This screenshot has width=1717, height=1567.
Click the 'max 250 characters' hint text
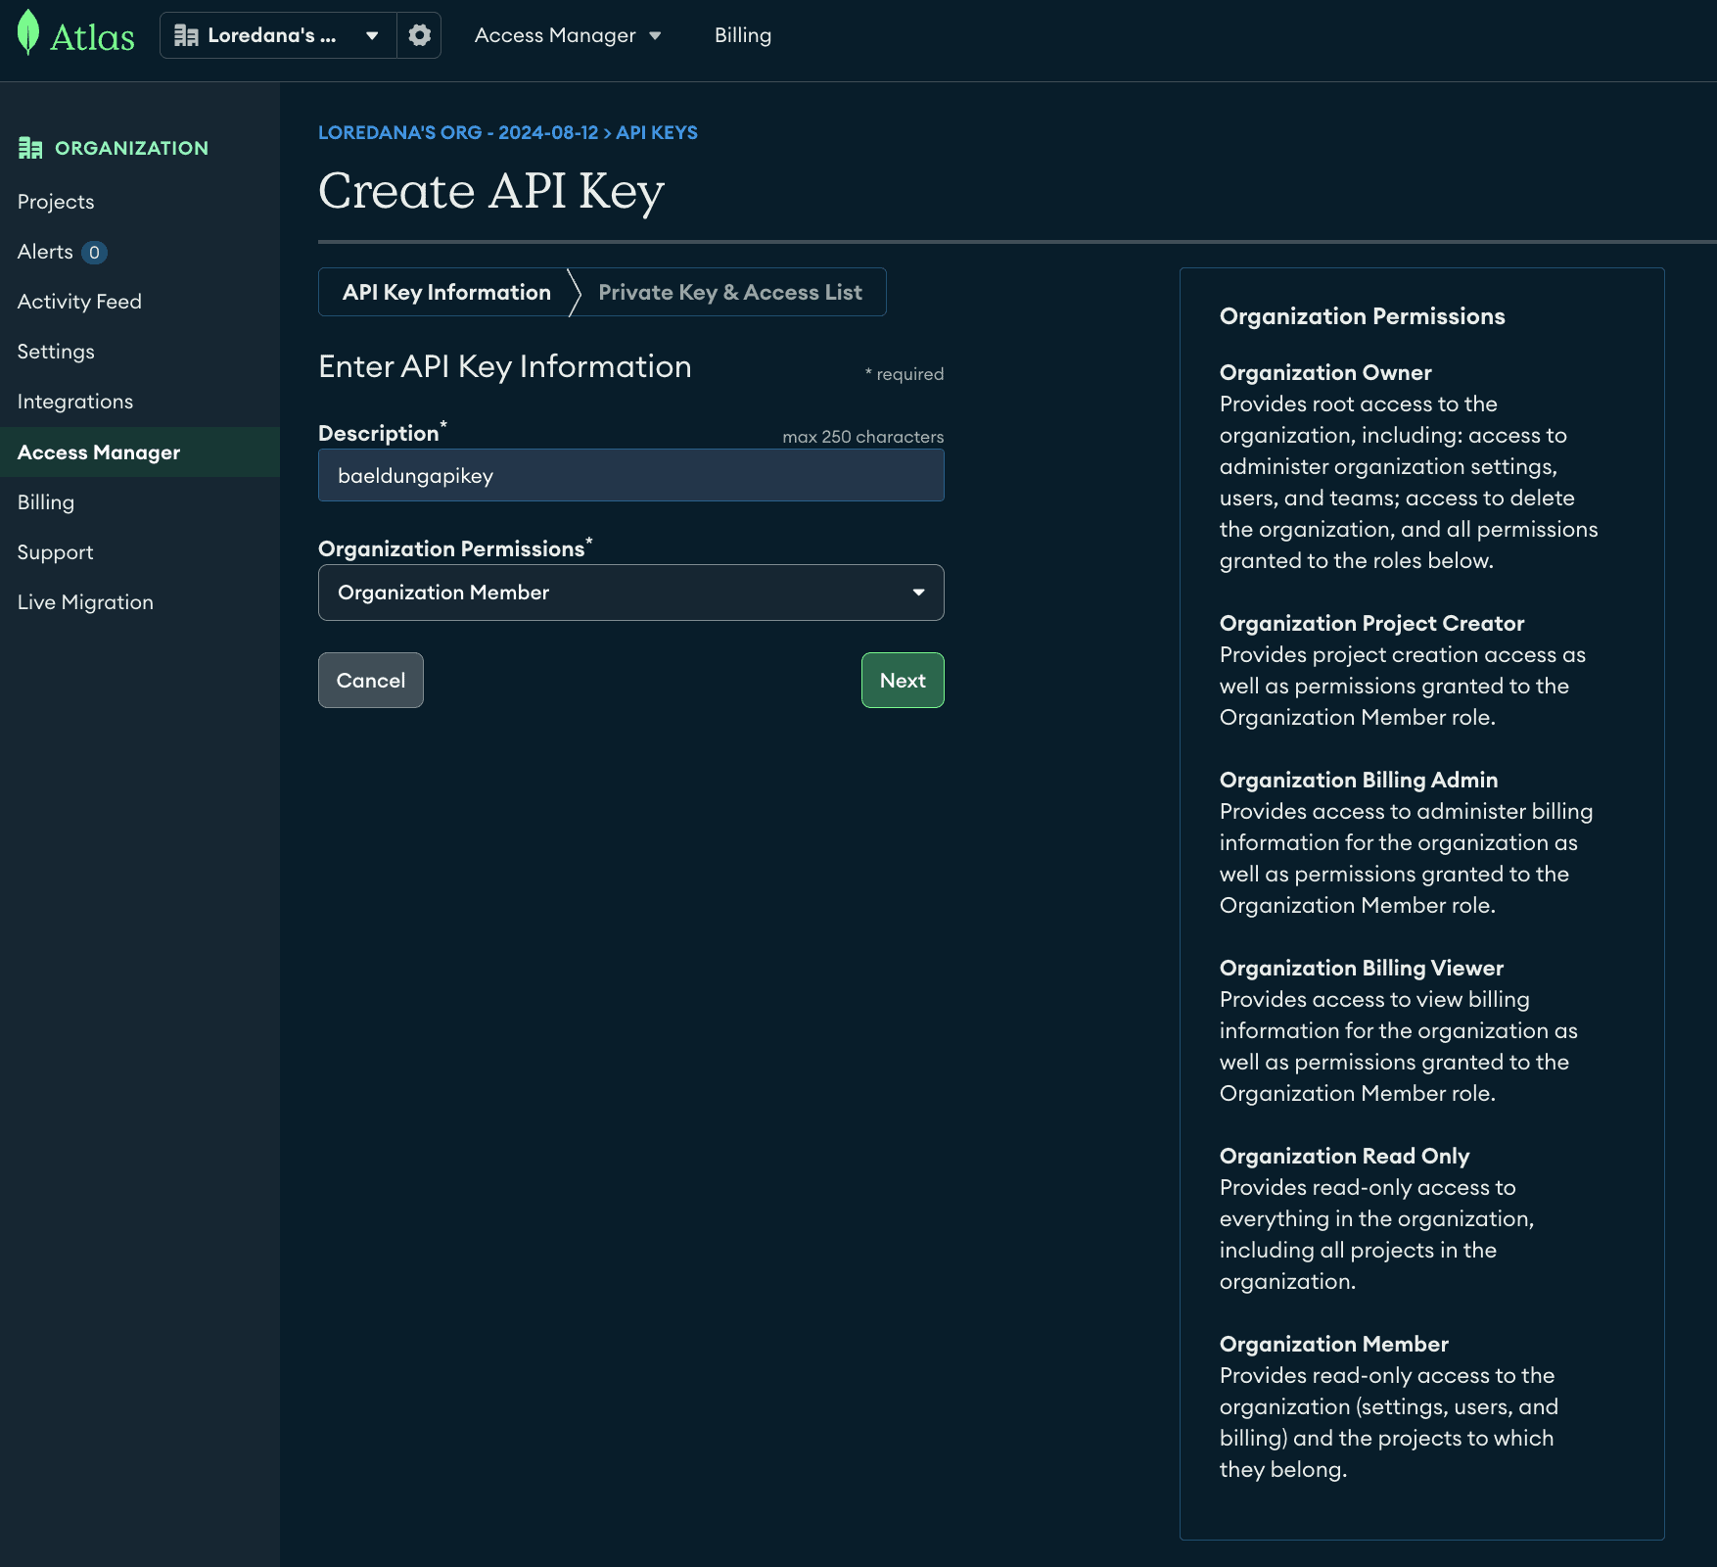[863, 437]
